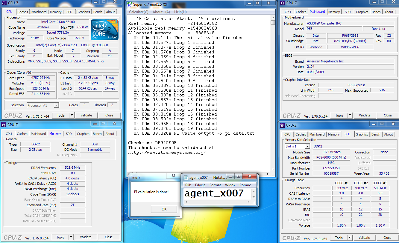The image size is (399, 243).
Task: Click the Notepad horizontal scrollbar
Action: coord(217,202)
